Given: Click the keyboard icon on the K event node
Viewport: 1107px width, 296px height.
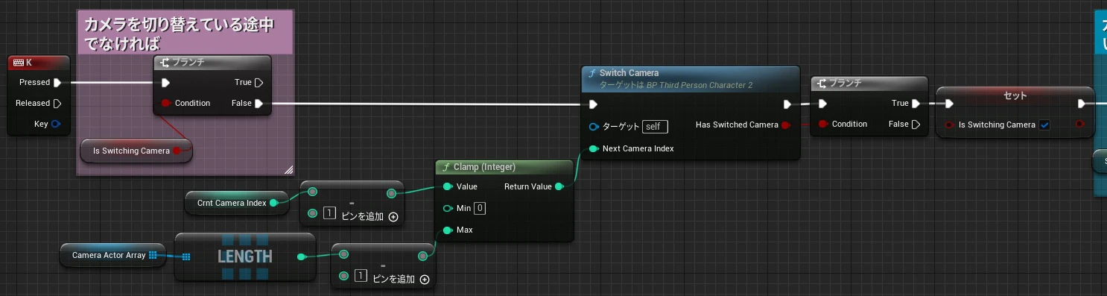Looking at the screenshot, I should coord(18,63).
